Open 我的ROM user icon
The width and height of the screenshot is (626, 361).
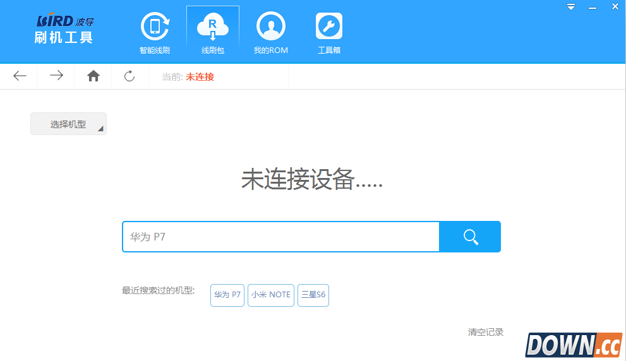click(270, 27)
